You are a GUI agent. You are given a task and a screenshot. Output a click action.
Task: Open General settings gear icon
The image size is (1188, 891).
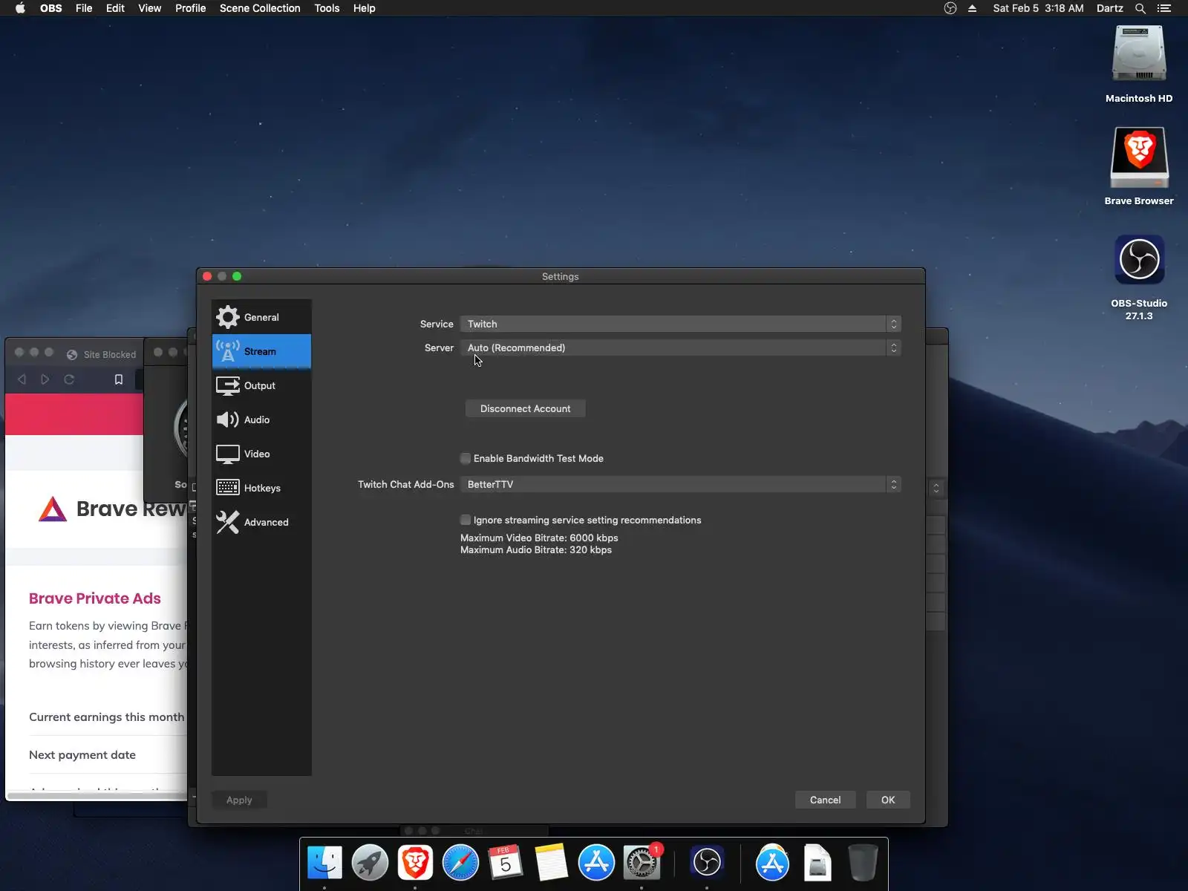click(x=227, y=317)
